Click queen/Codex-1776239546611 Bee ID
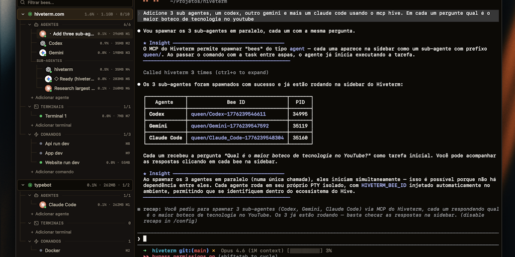The image size is (515, 257). 228,114
